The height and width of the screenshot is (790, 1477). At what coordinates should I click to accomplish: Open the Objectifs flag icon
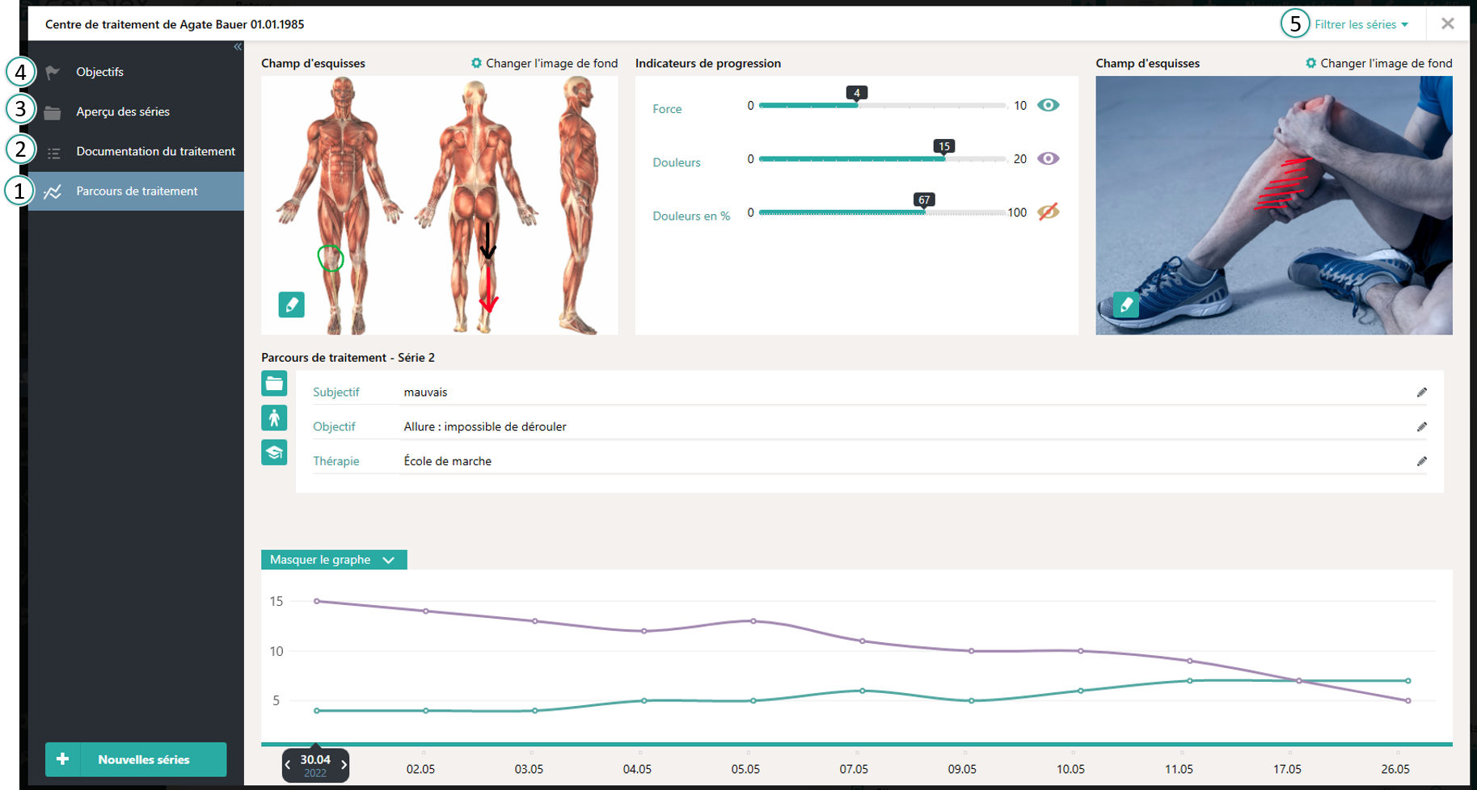click(52, 71)
